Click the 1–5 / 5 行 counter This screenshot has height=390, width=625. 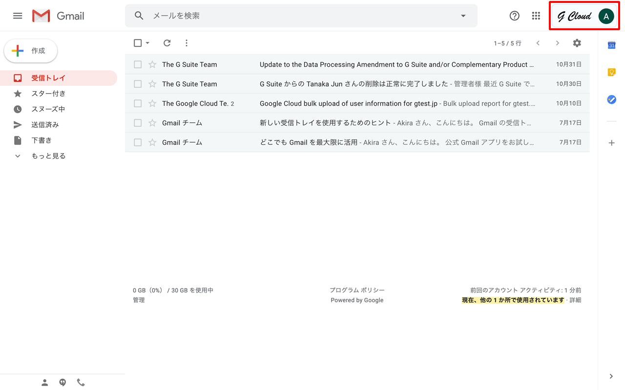point(507,43)
